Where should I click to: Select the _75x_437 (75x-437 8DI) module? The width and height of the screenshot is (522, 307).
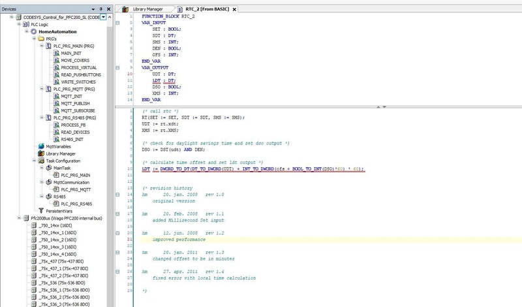(x=61, y=261)
